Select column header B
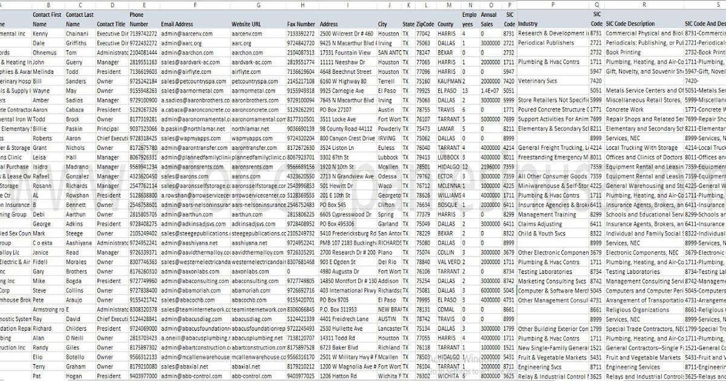 click(47, 5)
